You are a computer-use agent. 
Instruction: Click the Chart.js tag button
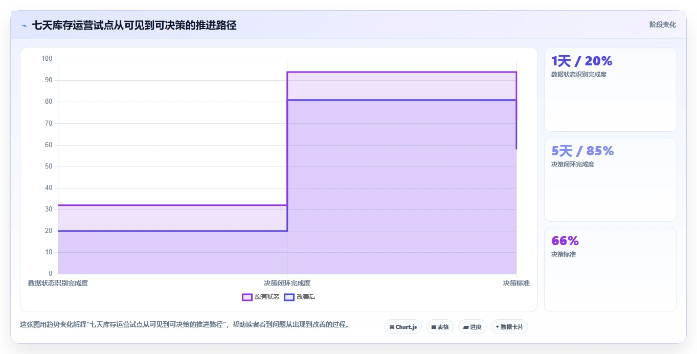[403, 327]
